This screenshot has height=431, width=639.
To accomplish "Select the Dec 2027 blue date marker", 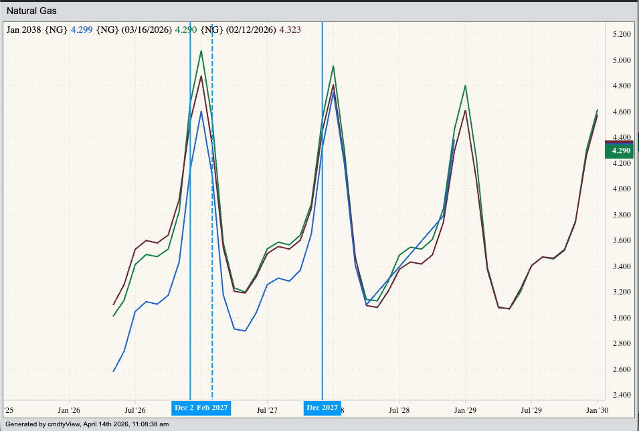I will pyautogui.click(x=322, y=408).
